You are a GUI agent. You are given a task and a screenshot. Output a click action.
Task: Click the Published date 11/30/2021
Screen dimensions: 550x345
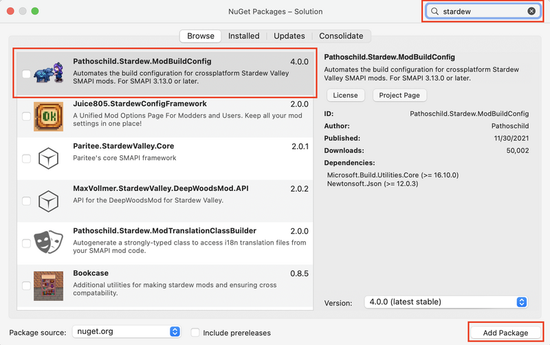coord(511,138)
